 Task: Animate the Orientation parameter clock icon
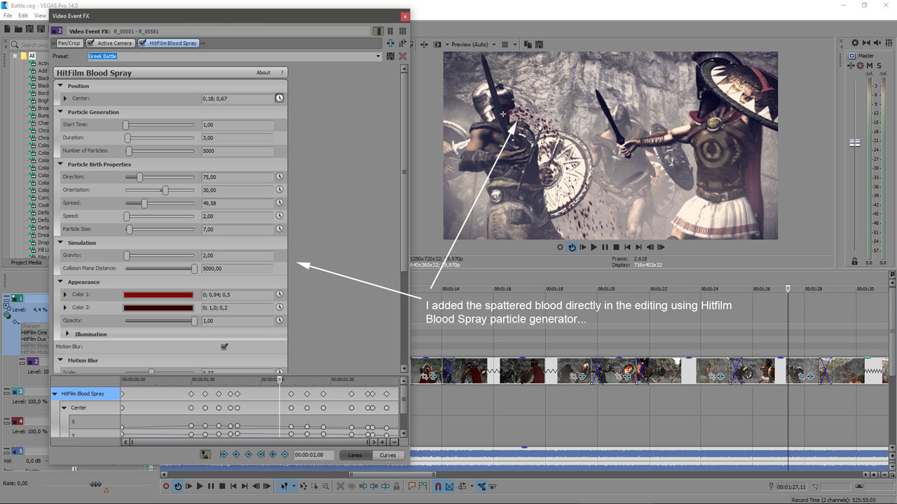[279, 190]
